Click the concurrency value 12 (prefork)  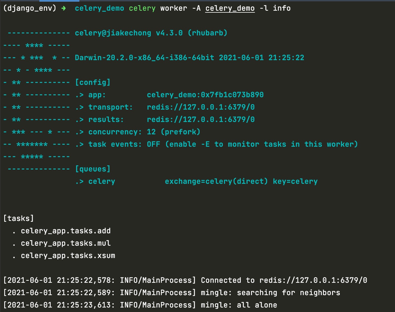click(x=174, y=132)
